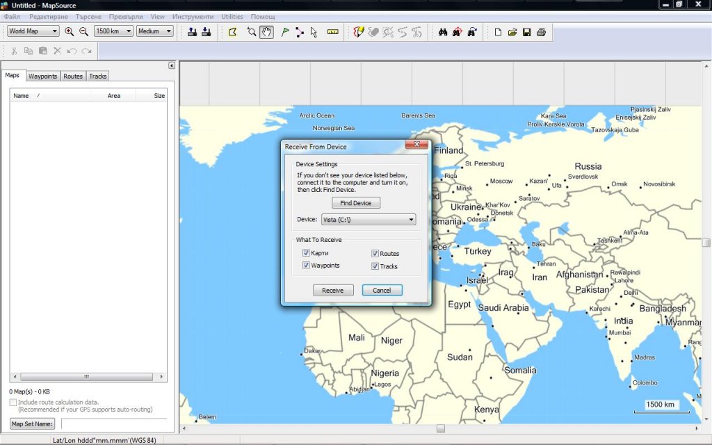712x445 pixels.
Task: Open the Utilities menu
Action: tap(232, 17)
